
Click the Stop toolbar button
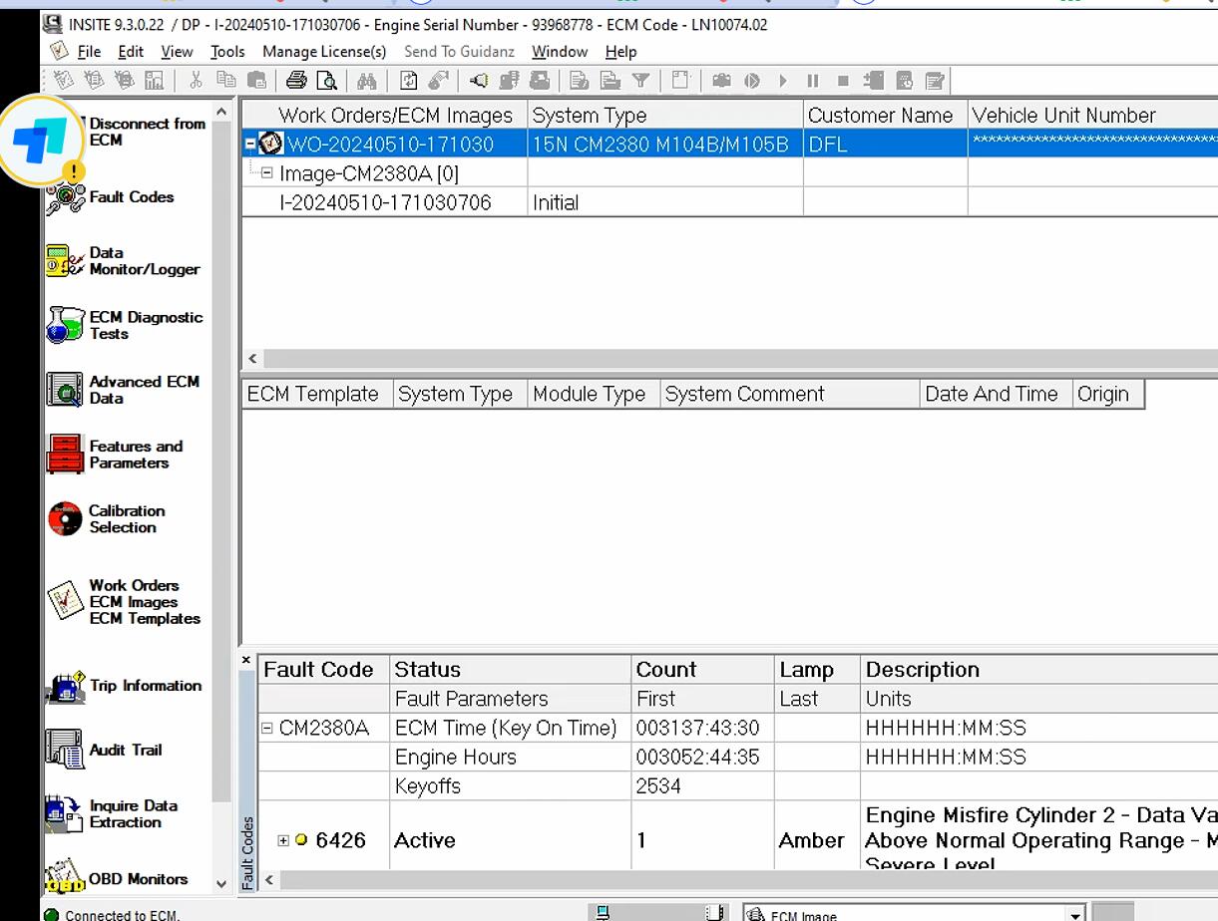pos(843,81)
